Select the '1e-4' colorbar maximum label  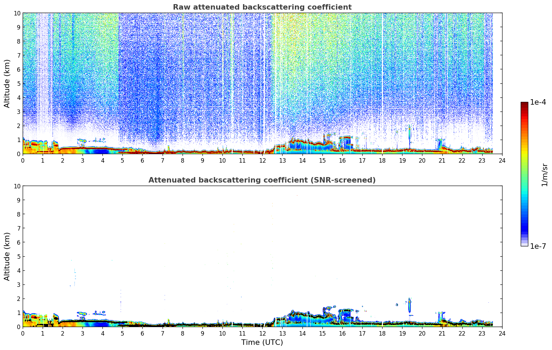538,102
